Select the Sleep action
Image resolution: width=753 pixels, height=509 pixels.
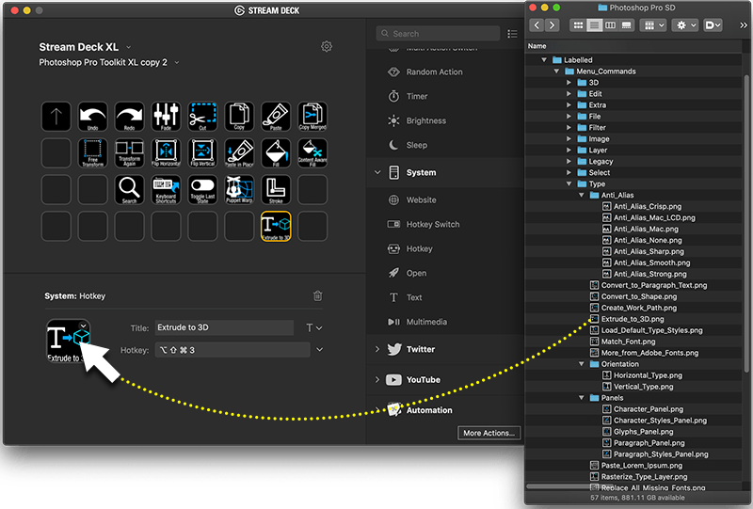click(408, 145)
